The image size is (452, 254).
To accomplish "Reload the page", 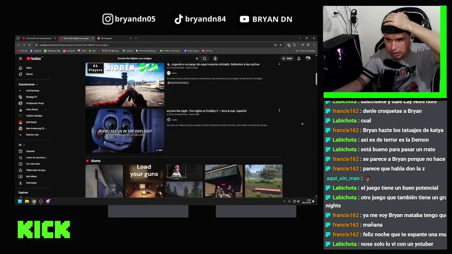I will click(30, 45).
